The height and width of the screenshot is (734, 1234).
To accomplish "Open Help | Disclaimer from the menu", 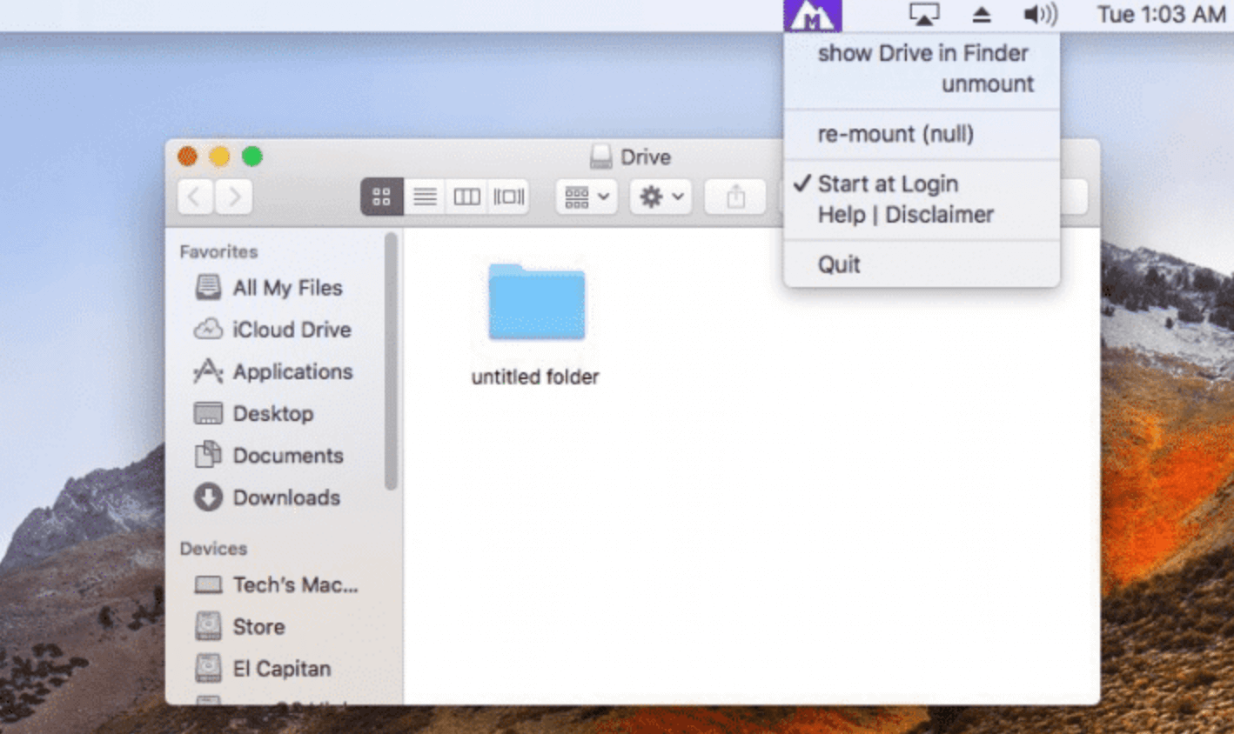I will point(904,215).
